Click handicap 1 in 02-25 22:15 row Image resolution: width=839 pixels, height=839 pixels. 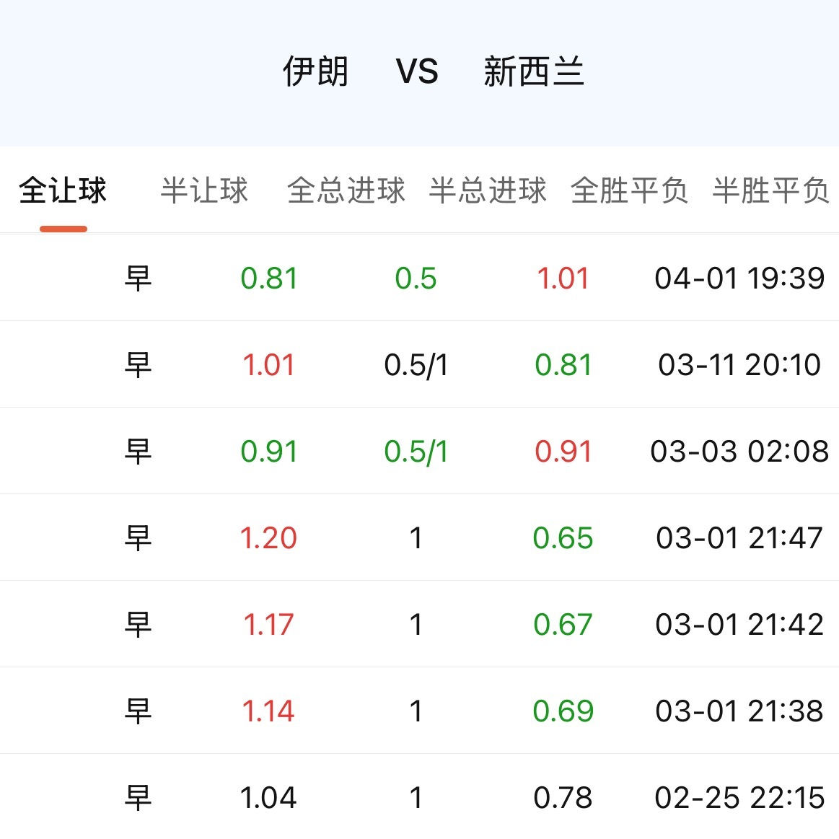click(416, 798)
